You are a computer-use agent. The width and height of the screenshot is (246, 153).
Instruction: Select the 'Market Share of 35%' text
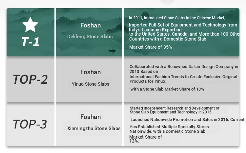click(x=151, y=47)
